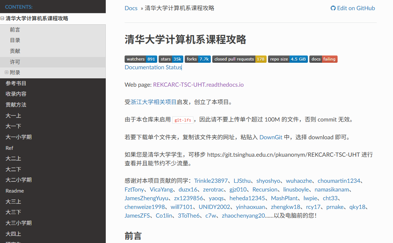This screenshot has height=243, width=393.
Task: Open contributor linusboyle profile link
Action: (x=296, y=190)
